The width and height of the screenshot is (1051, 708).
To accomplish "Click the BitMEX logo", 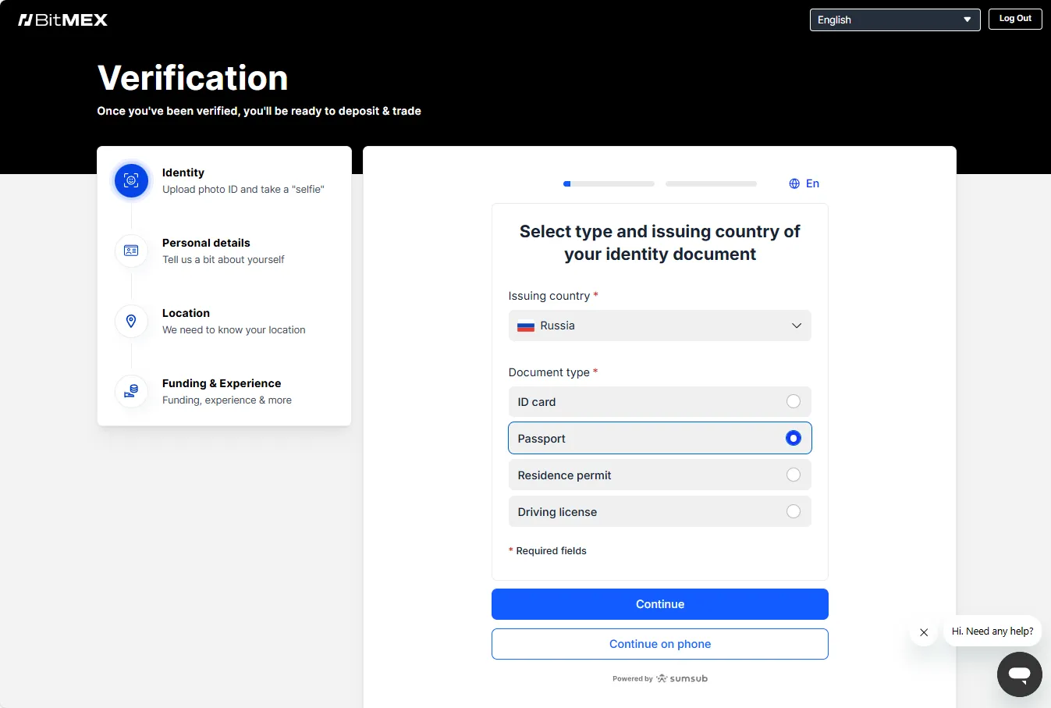I will (62, 20).
